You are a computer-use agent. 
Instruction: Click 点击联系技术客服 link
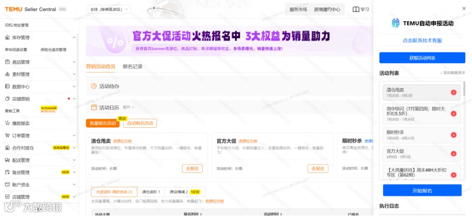pyautogui.click(x=422, y=40)
